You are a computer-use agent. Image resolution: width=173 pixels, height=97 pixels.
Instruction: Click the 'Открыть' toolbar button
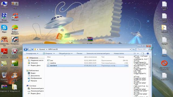[48, 53]
